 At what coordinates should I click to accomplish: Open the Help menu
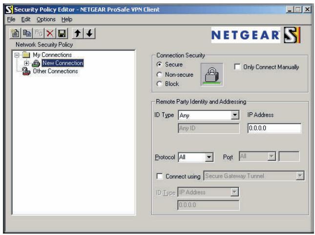[x=67, y=20]
